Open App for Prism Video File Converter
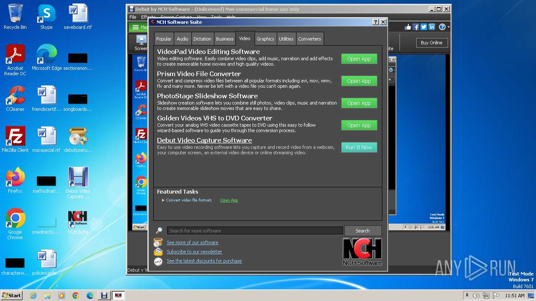Image resolution: width=536 pixels, height=301 pixels. (x=359, y=81)
